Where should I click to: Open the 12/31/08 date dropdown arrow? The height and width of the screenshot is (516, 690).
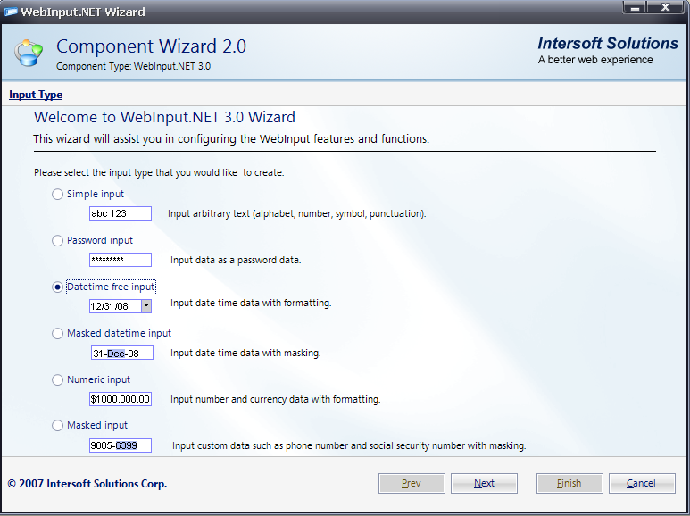tap(146, 306)
